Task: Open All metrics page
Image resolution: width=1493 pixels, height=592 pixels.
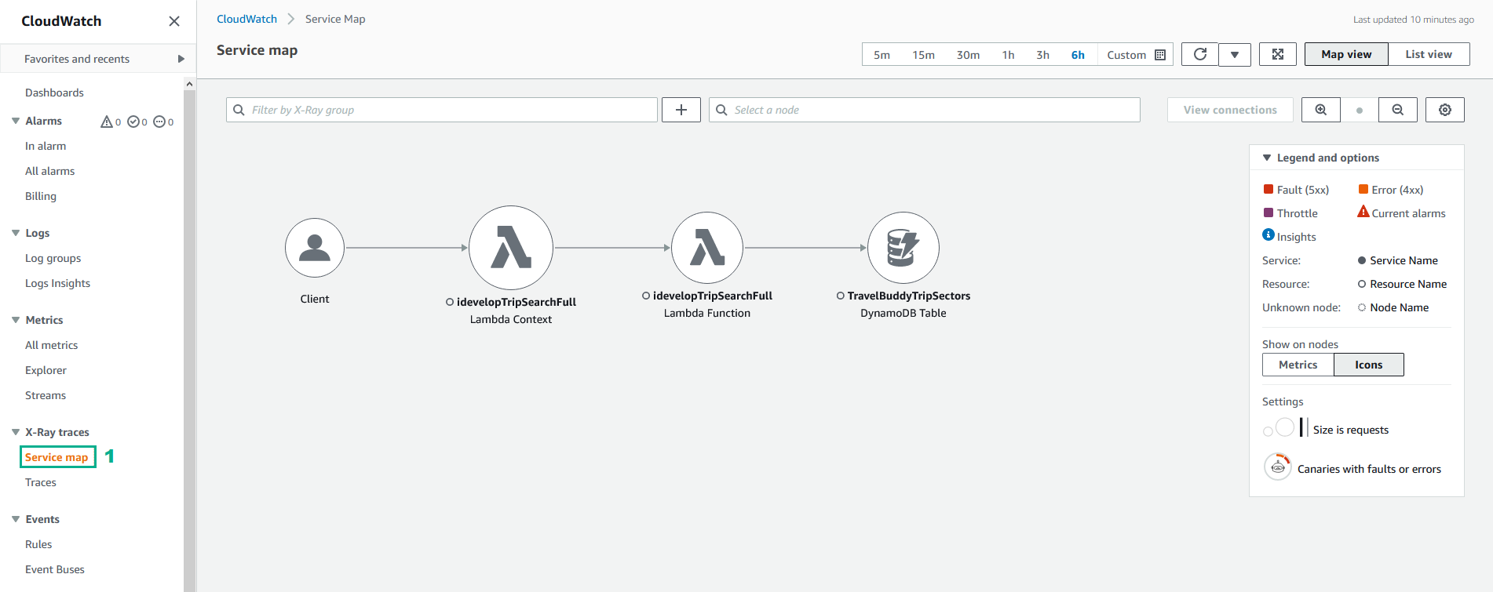Action: point(52,345)
